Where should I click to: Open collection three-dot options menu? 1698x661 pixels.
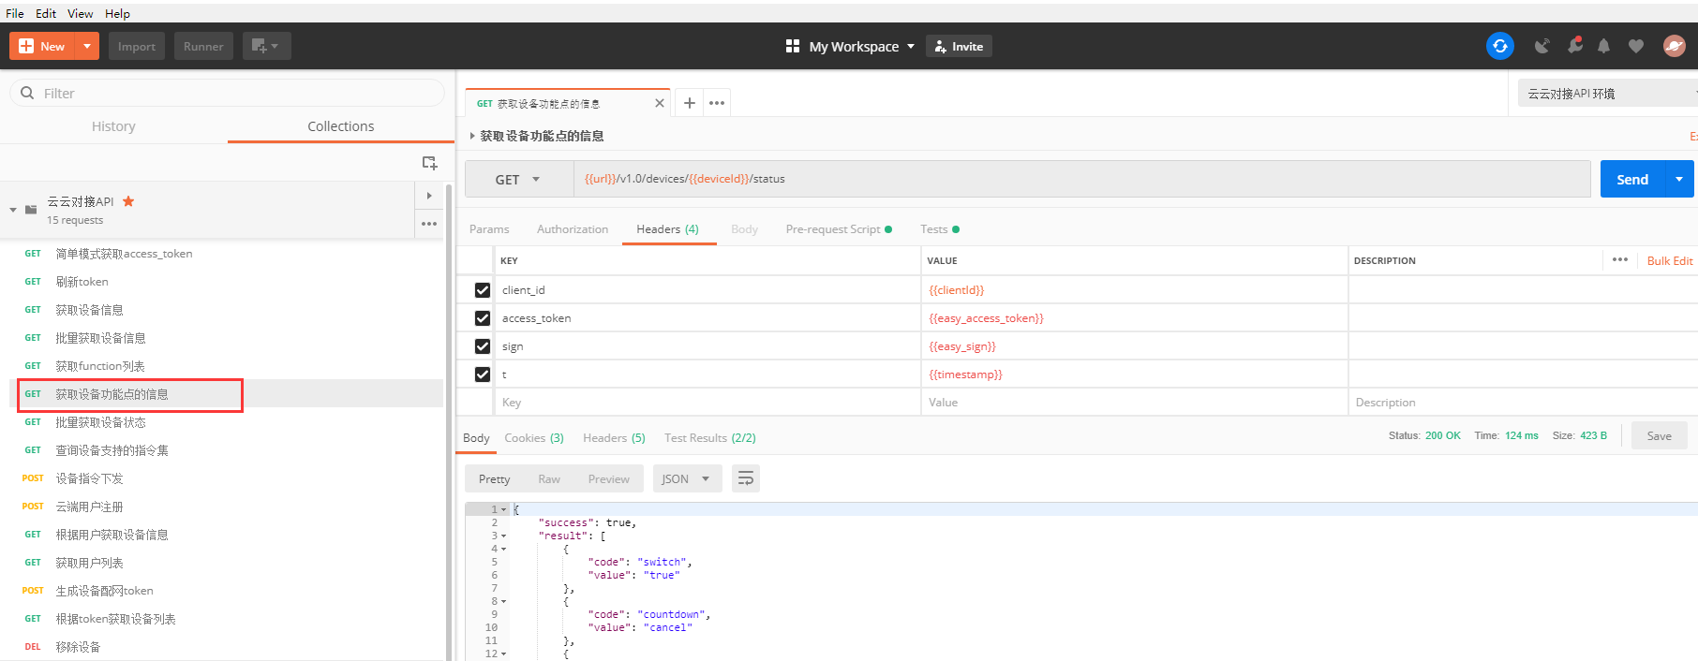click(429, 224)
